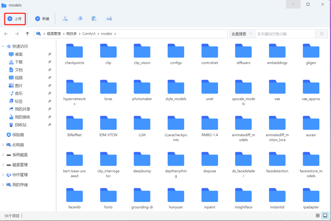Click the 上传 upload button
The image size is (331, 221).
pyautogui.click(x=15, y=19)
